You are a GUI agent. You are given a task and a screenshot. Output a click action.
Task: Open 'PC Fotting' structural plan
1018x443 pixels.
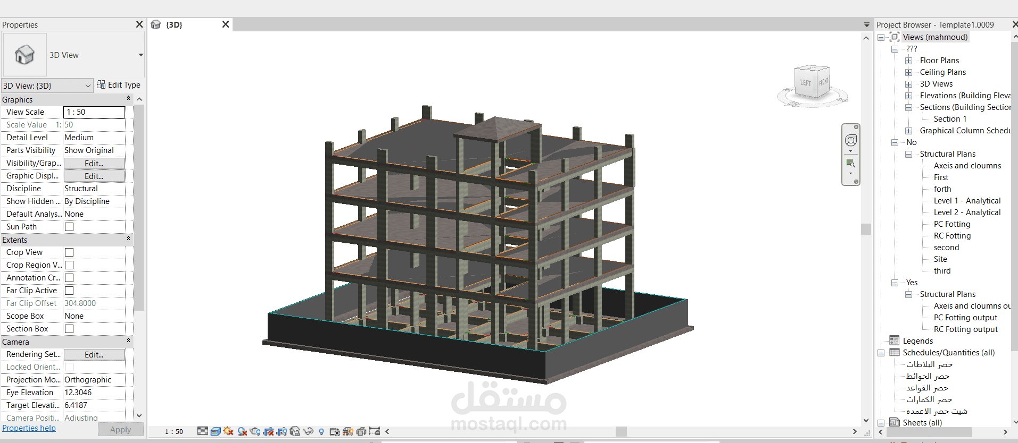[951, 224]
